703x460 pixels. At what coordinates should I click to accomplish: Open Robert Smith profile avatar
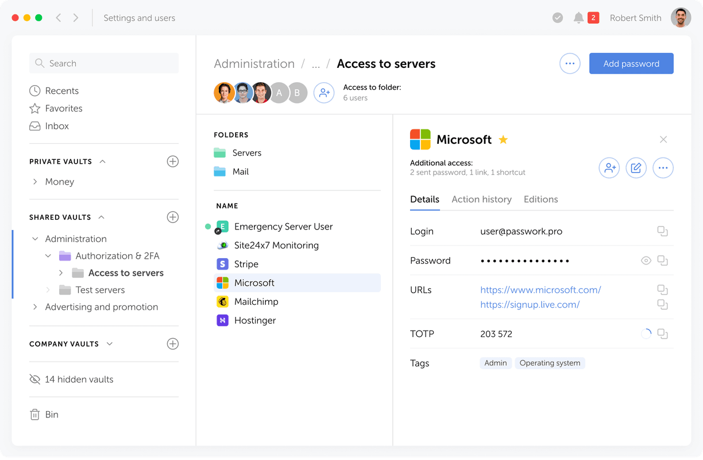681,18
